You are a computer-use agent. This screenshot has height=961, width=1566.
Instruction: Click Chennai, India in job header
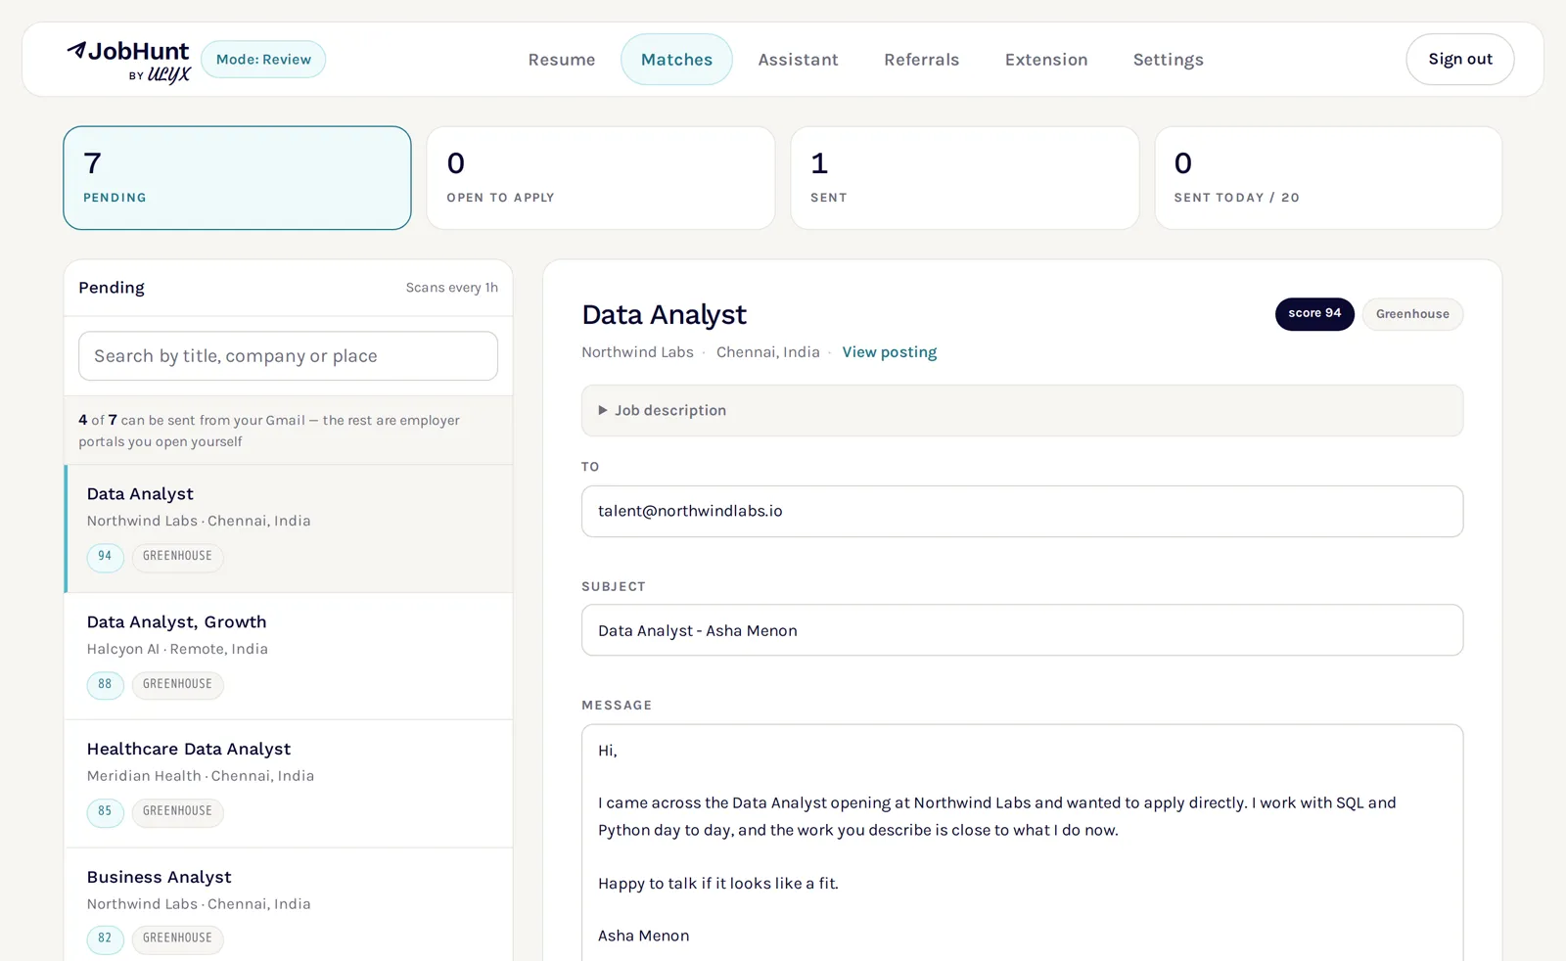768,352
